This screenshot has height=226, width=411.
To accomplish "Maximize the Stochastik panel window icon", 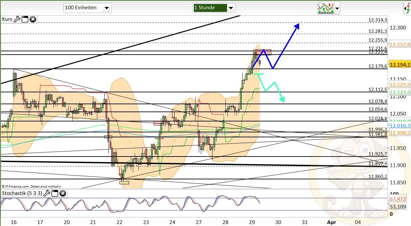I will pos(55,193).
